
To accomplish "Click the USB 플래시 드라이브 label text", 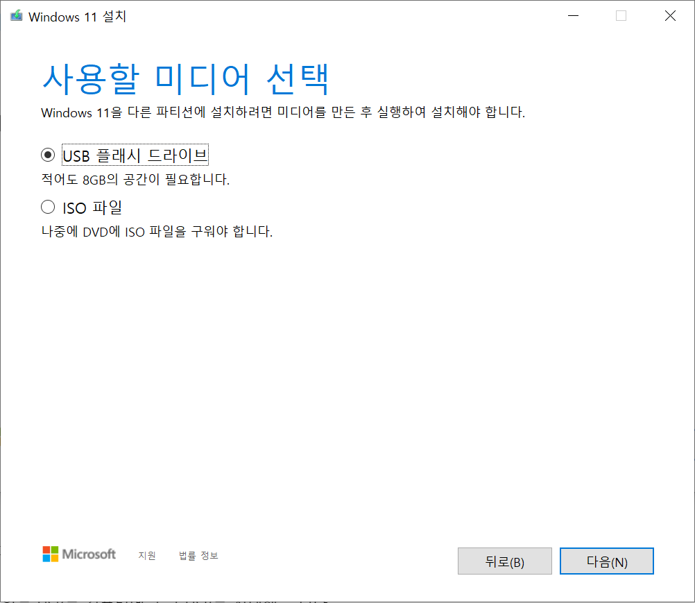I will click(135, 155).
